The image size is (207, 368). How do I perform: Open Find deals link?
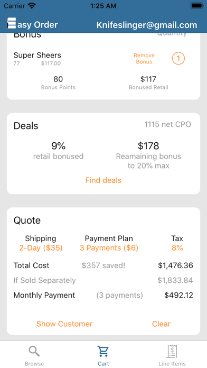click(x=103, y=180)
